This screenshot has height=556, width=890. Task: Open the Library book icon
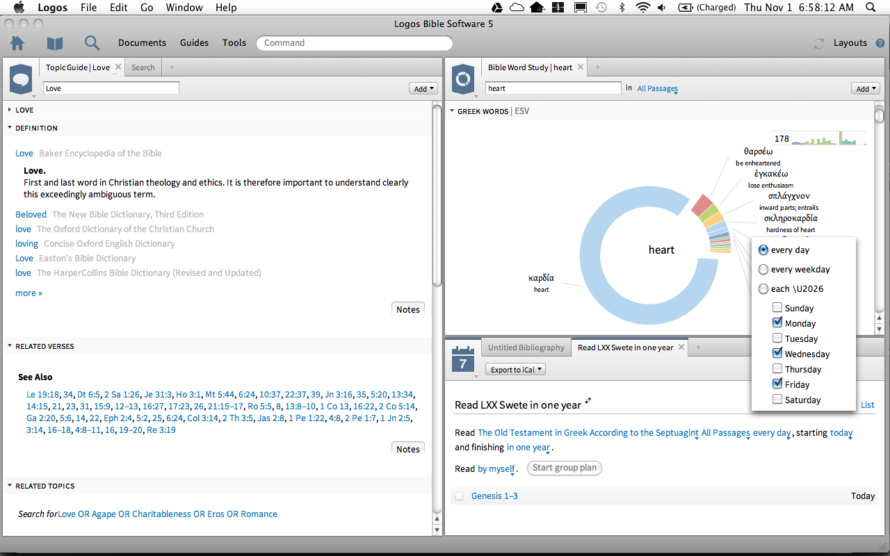tap(54, 43)
